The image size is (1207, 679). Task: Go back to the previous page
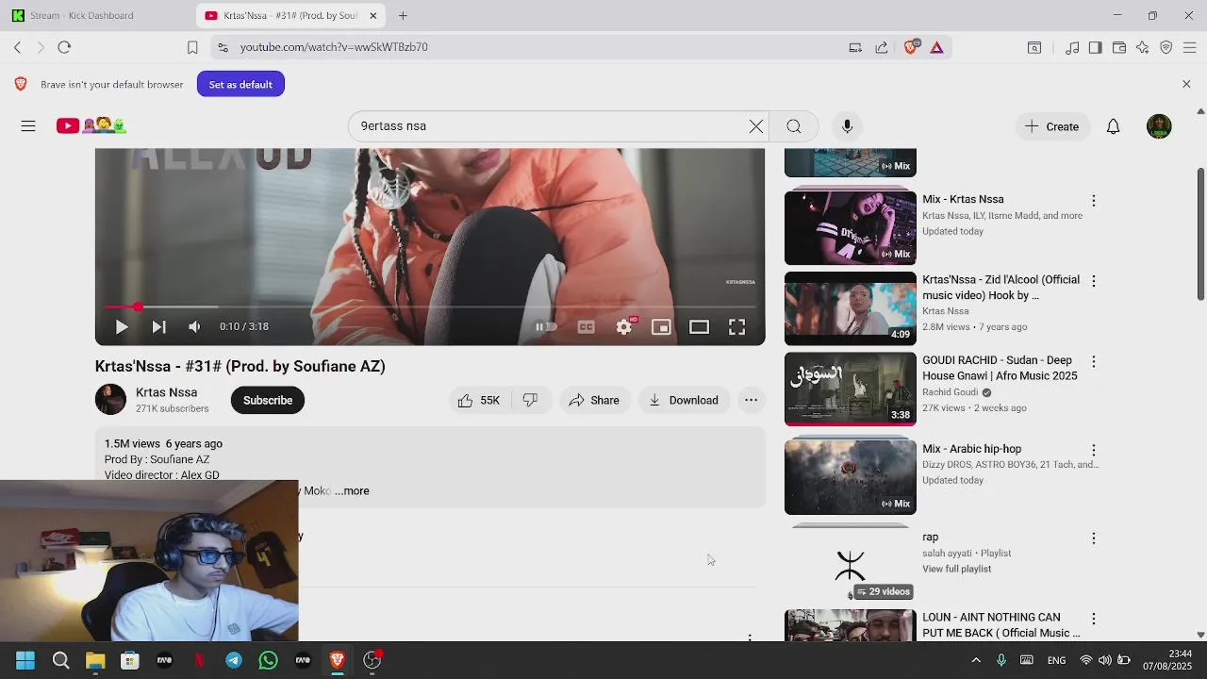pos(18,47)
